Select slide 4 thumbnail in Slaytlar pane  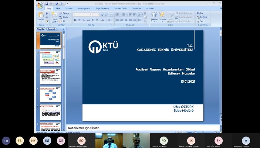coord(50,95)
